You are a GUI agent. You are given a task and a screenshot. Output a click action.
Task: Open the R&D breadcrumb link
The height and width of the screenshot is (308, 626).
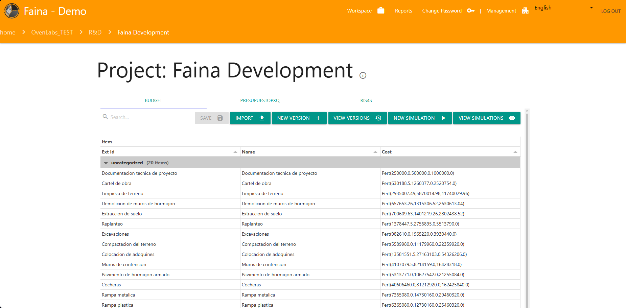click(95, 32)
